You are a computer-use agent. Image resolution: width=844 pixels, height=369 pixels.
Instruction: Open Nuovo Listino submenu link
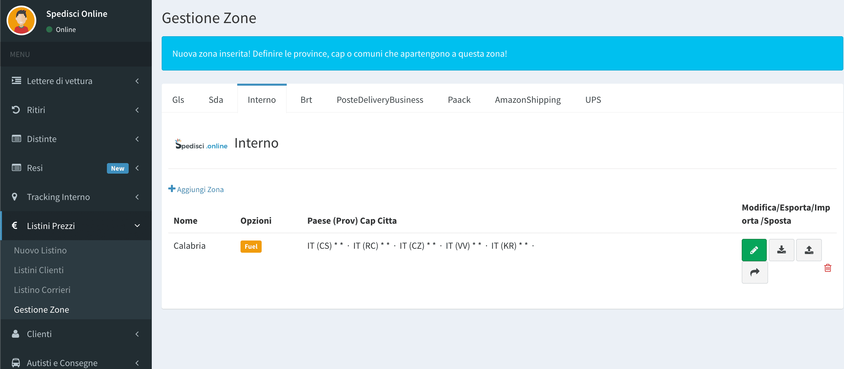(x=40, y=250)
